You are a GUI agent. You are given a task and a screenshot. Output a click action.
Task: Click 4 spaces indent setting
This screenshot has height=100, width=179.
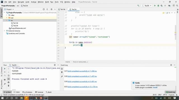tap(171, 95)
